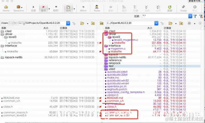This screenshot has height=123, width=205.
Task: Click the 新版本可用 button
Action: point(196,1)
